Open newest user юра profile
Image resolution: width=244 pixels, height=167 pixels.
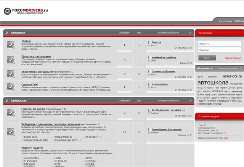(x=226, y=138)
